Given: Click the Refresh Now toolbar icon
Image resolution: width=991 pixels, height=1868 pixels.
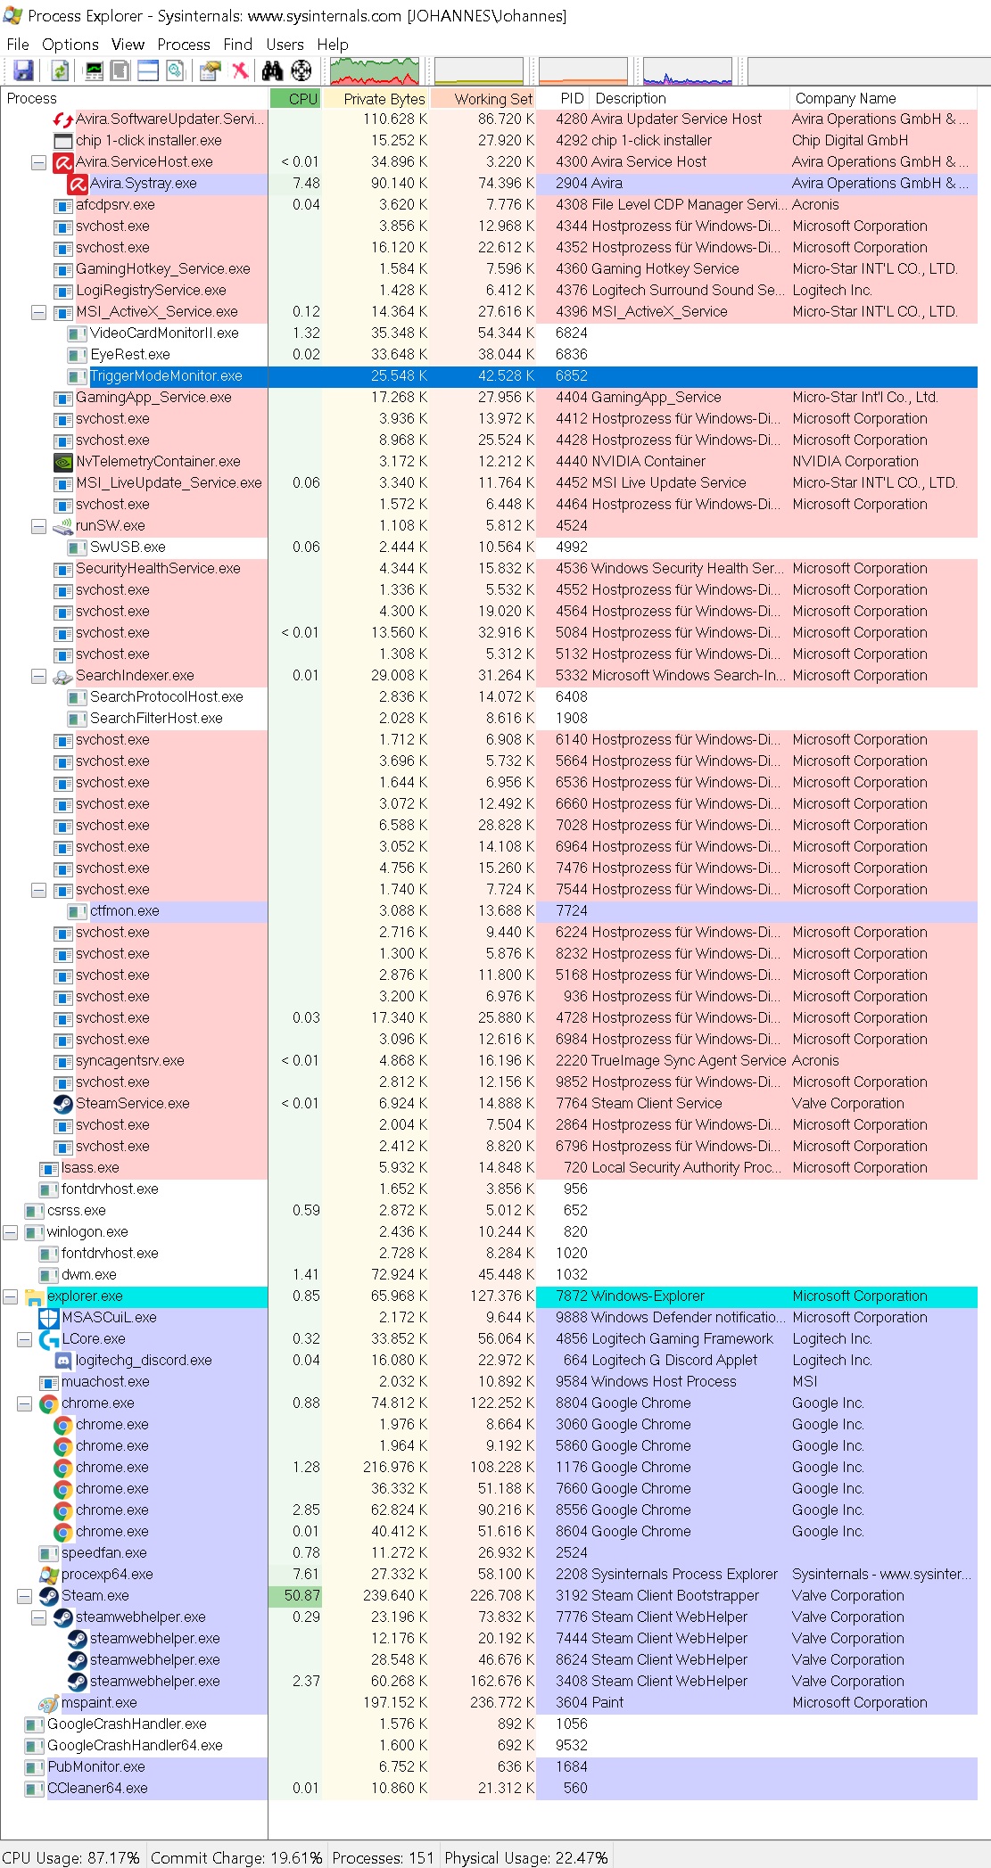Looking at the screenshot, I should coord(59,70).
